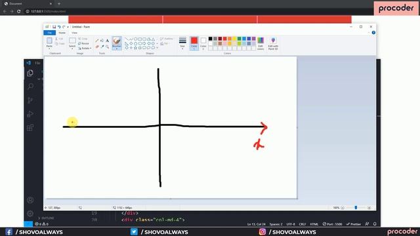Pick the purple color swatch
Viewport: 420px width, 236px height.
coord(254,39)
